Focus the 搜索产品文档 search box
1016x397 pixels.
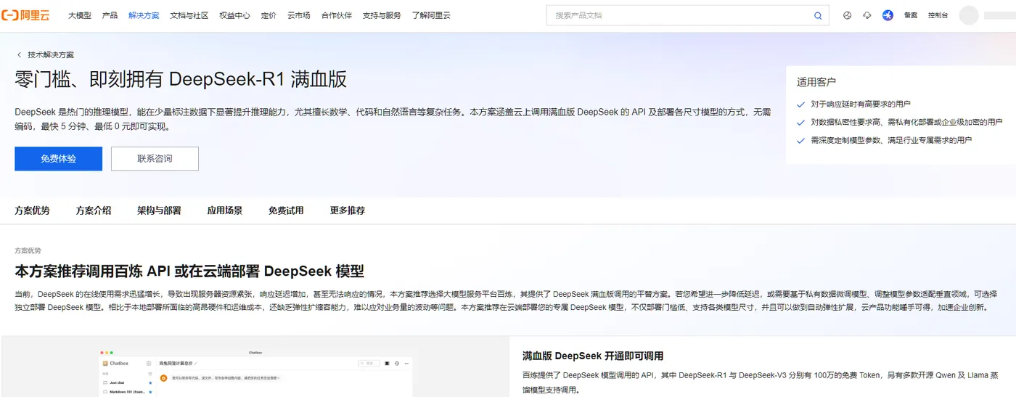click(x=687, y=15)
